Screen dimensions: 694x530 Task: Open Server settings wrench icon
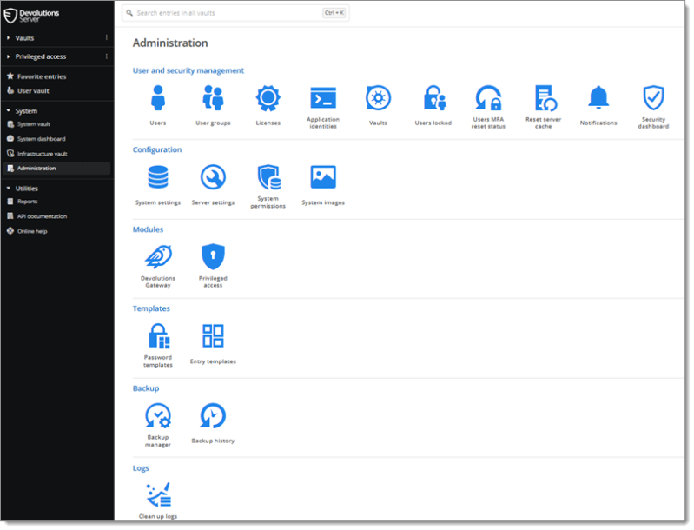coord(213,177)
